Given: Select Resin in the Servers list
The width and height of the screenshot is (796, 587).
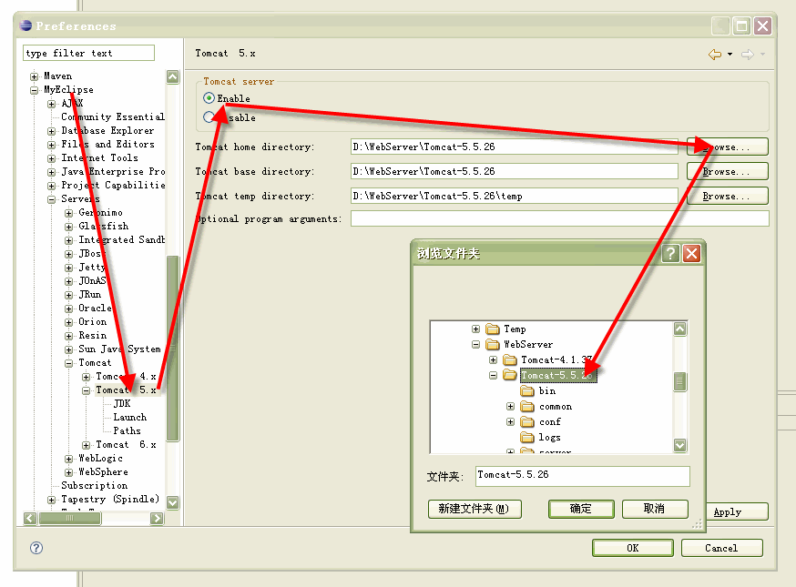Looking at the screenshot, I should click(92, 335).
